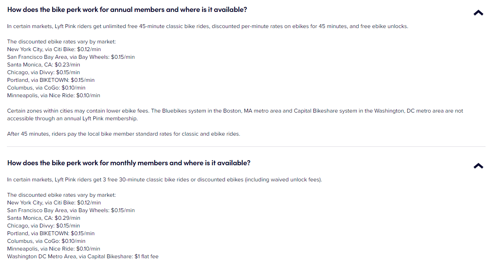Click the Portland BIKETOWN rate in monthly section
494x264 pixels.
click(51, 233)
